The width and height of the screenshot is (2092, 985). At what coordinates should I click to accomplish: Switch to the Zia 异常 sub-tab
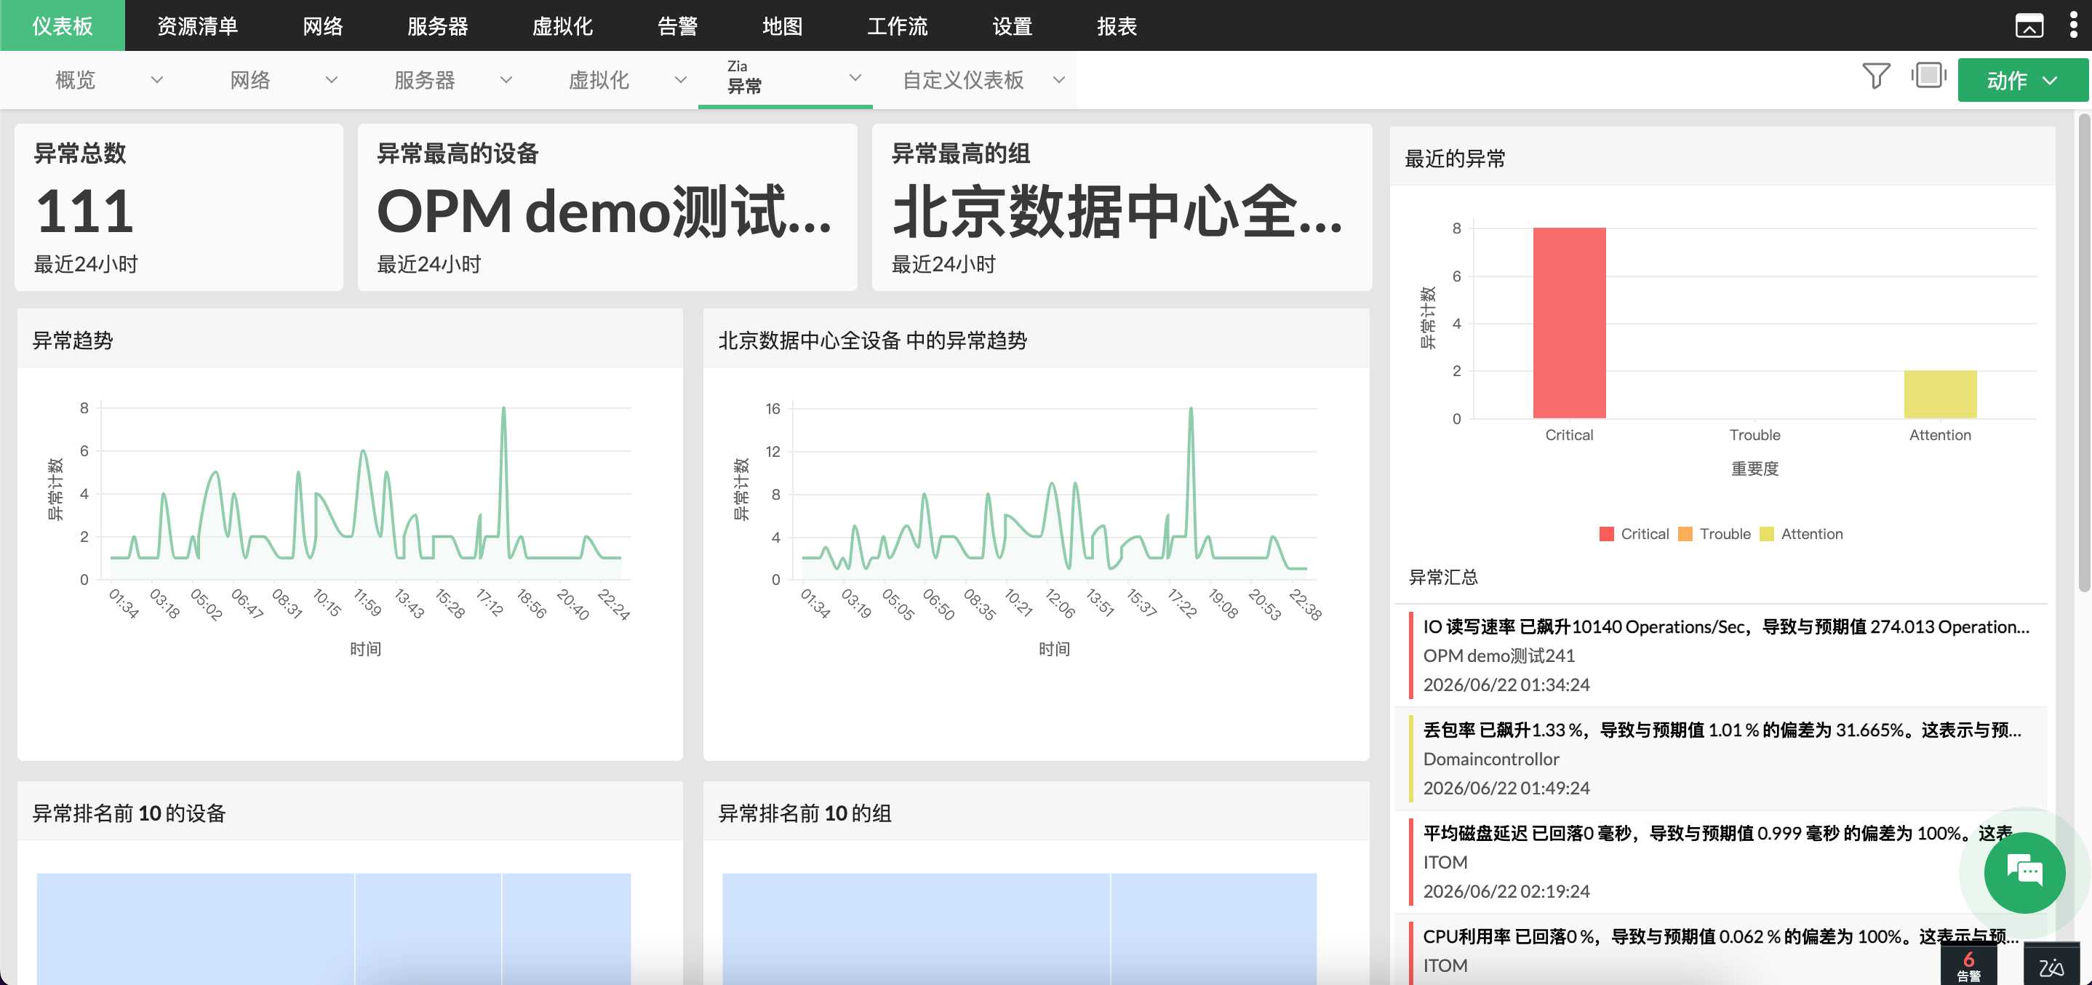click(x=745, y=77)
